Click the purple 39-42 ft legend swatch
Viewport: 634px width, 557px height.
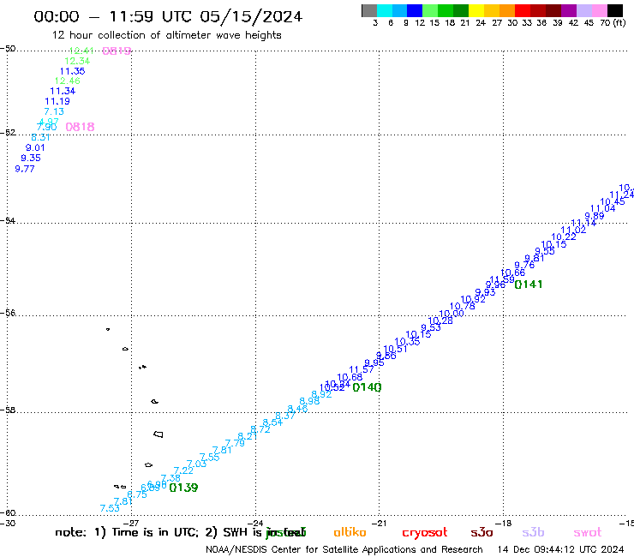pos(569,10)
